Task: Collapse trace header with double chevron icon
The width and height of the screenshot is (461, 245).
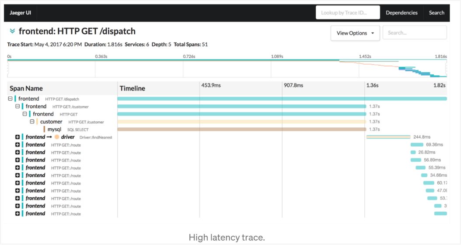Action: 12,31
